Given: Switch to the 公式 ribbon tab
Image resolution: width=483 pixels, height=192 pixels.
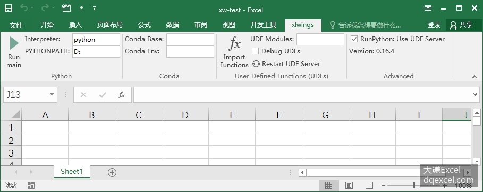Looking at the screenshot, I should (x=145, y=25).
